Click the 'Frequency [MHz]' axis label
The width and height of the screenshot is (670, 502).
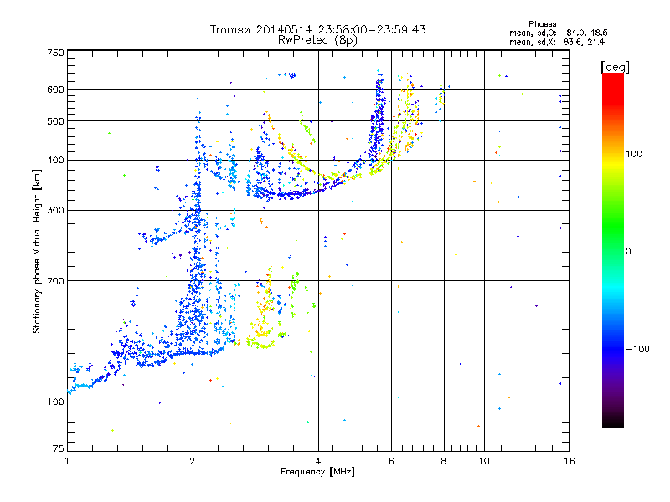point(317,472)
